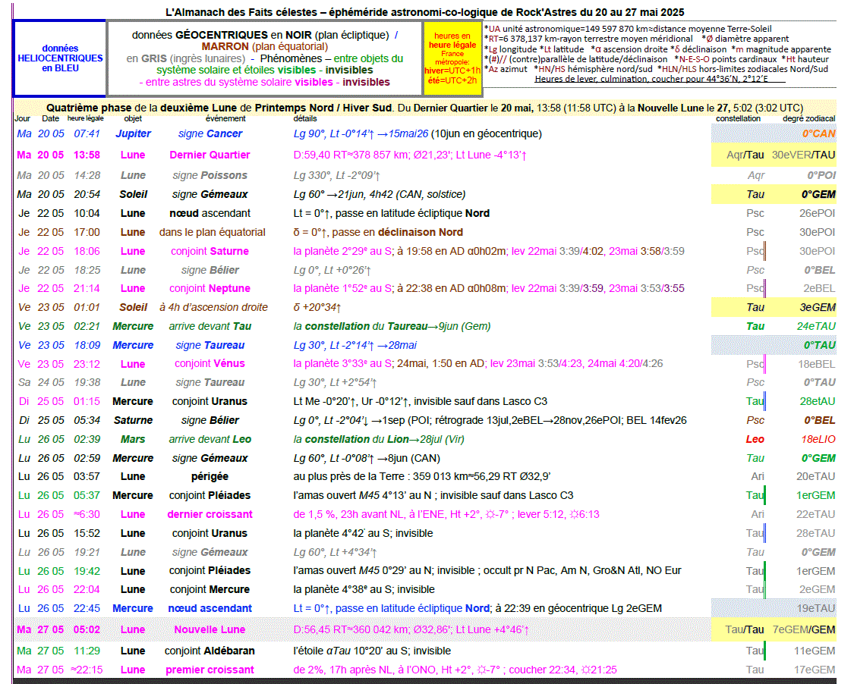
Task: Click the "conjoint Mercure" event
Action: pos(210,589)
